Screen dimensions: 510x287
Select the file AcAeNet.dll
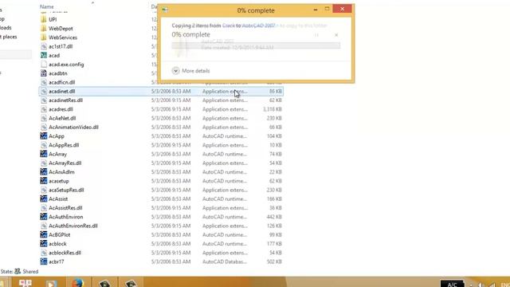62,118
